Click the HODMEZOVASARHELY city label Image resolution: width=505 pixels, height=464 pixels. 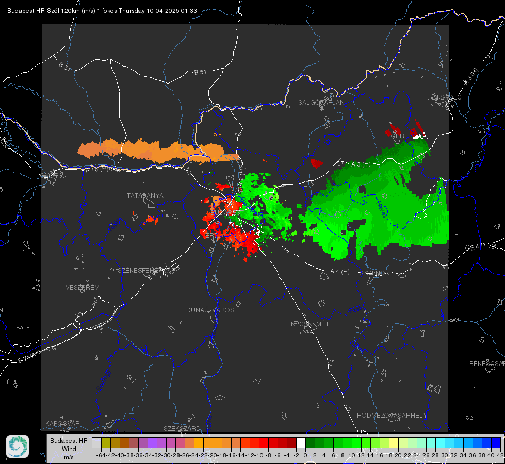pos(392,416)
